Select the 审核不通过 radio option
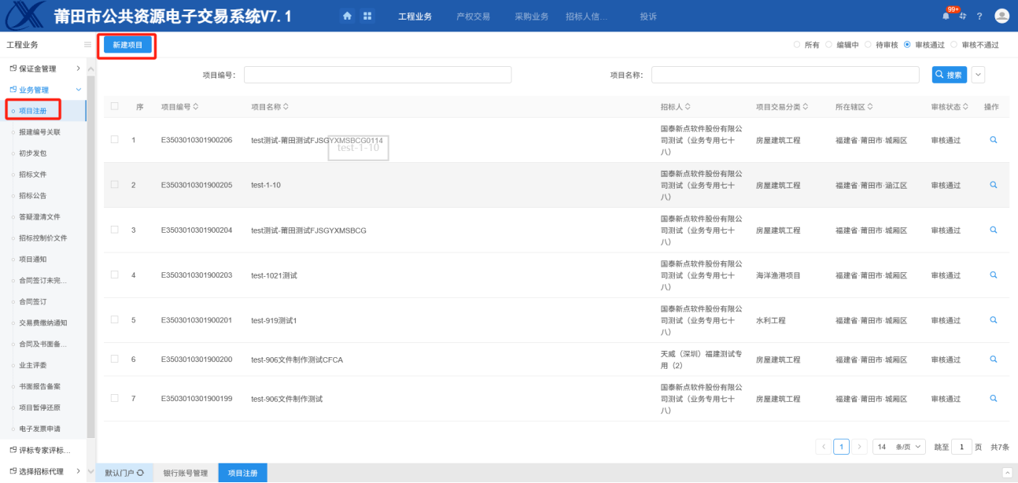This screenshot has width=1018, height=483. tap(954, 45)
